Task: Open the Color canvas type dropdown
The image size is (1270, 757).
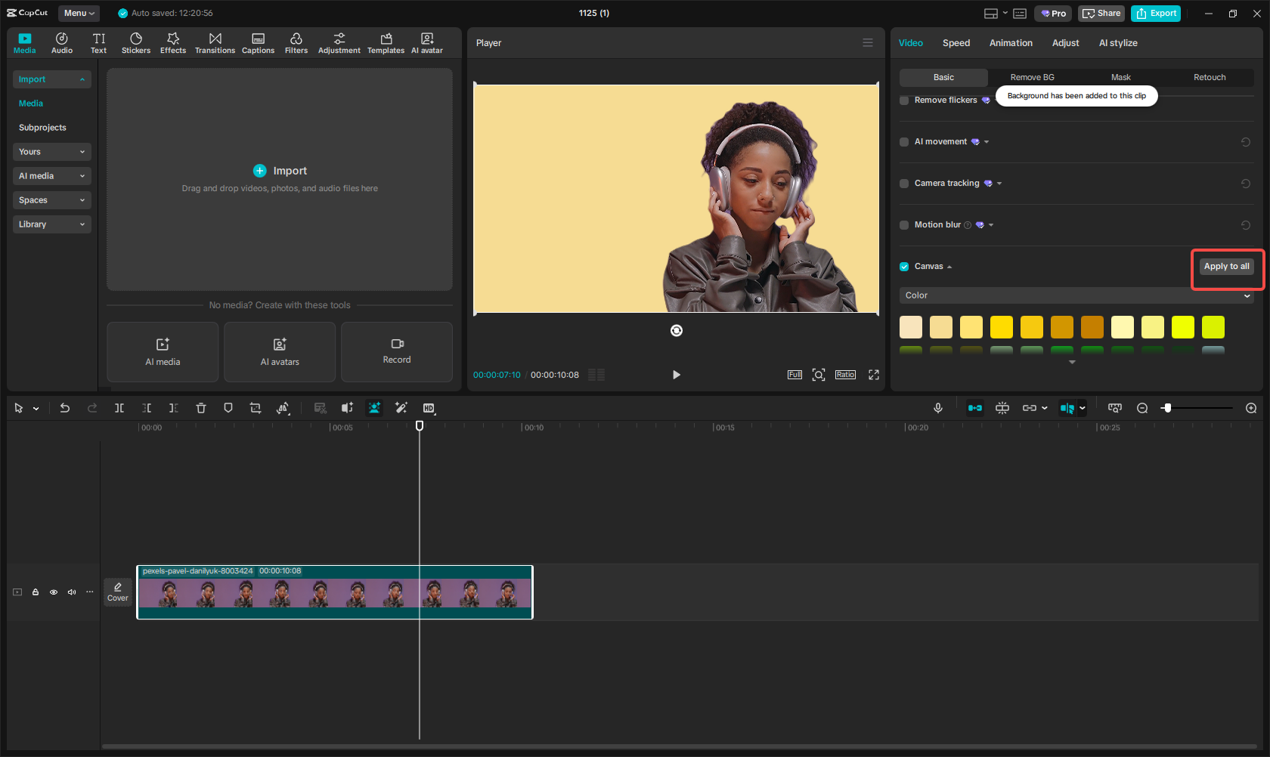Action: [x=1076, y=295]
